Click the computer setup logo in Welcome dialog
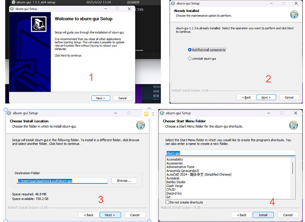The width and height of the screenshot is (305, 222). pyautogui.click(x=39, y=24)
